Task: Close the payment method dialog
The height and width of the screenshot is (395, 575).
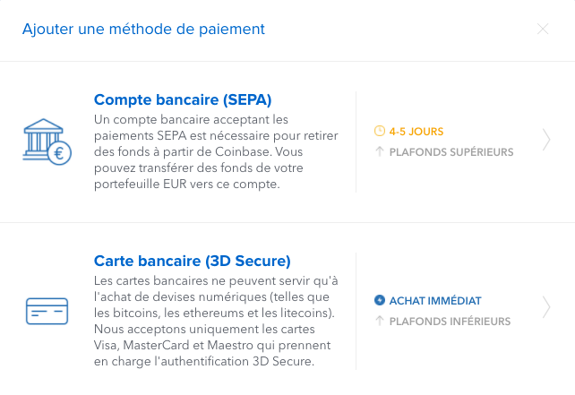Action: (x=543, y=29)
